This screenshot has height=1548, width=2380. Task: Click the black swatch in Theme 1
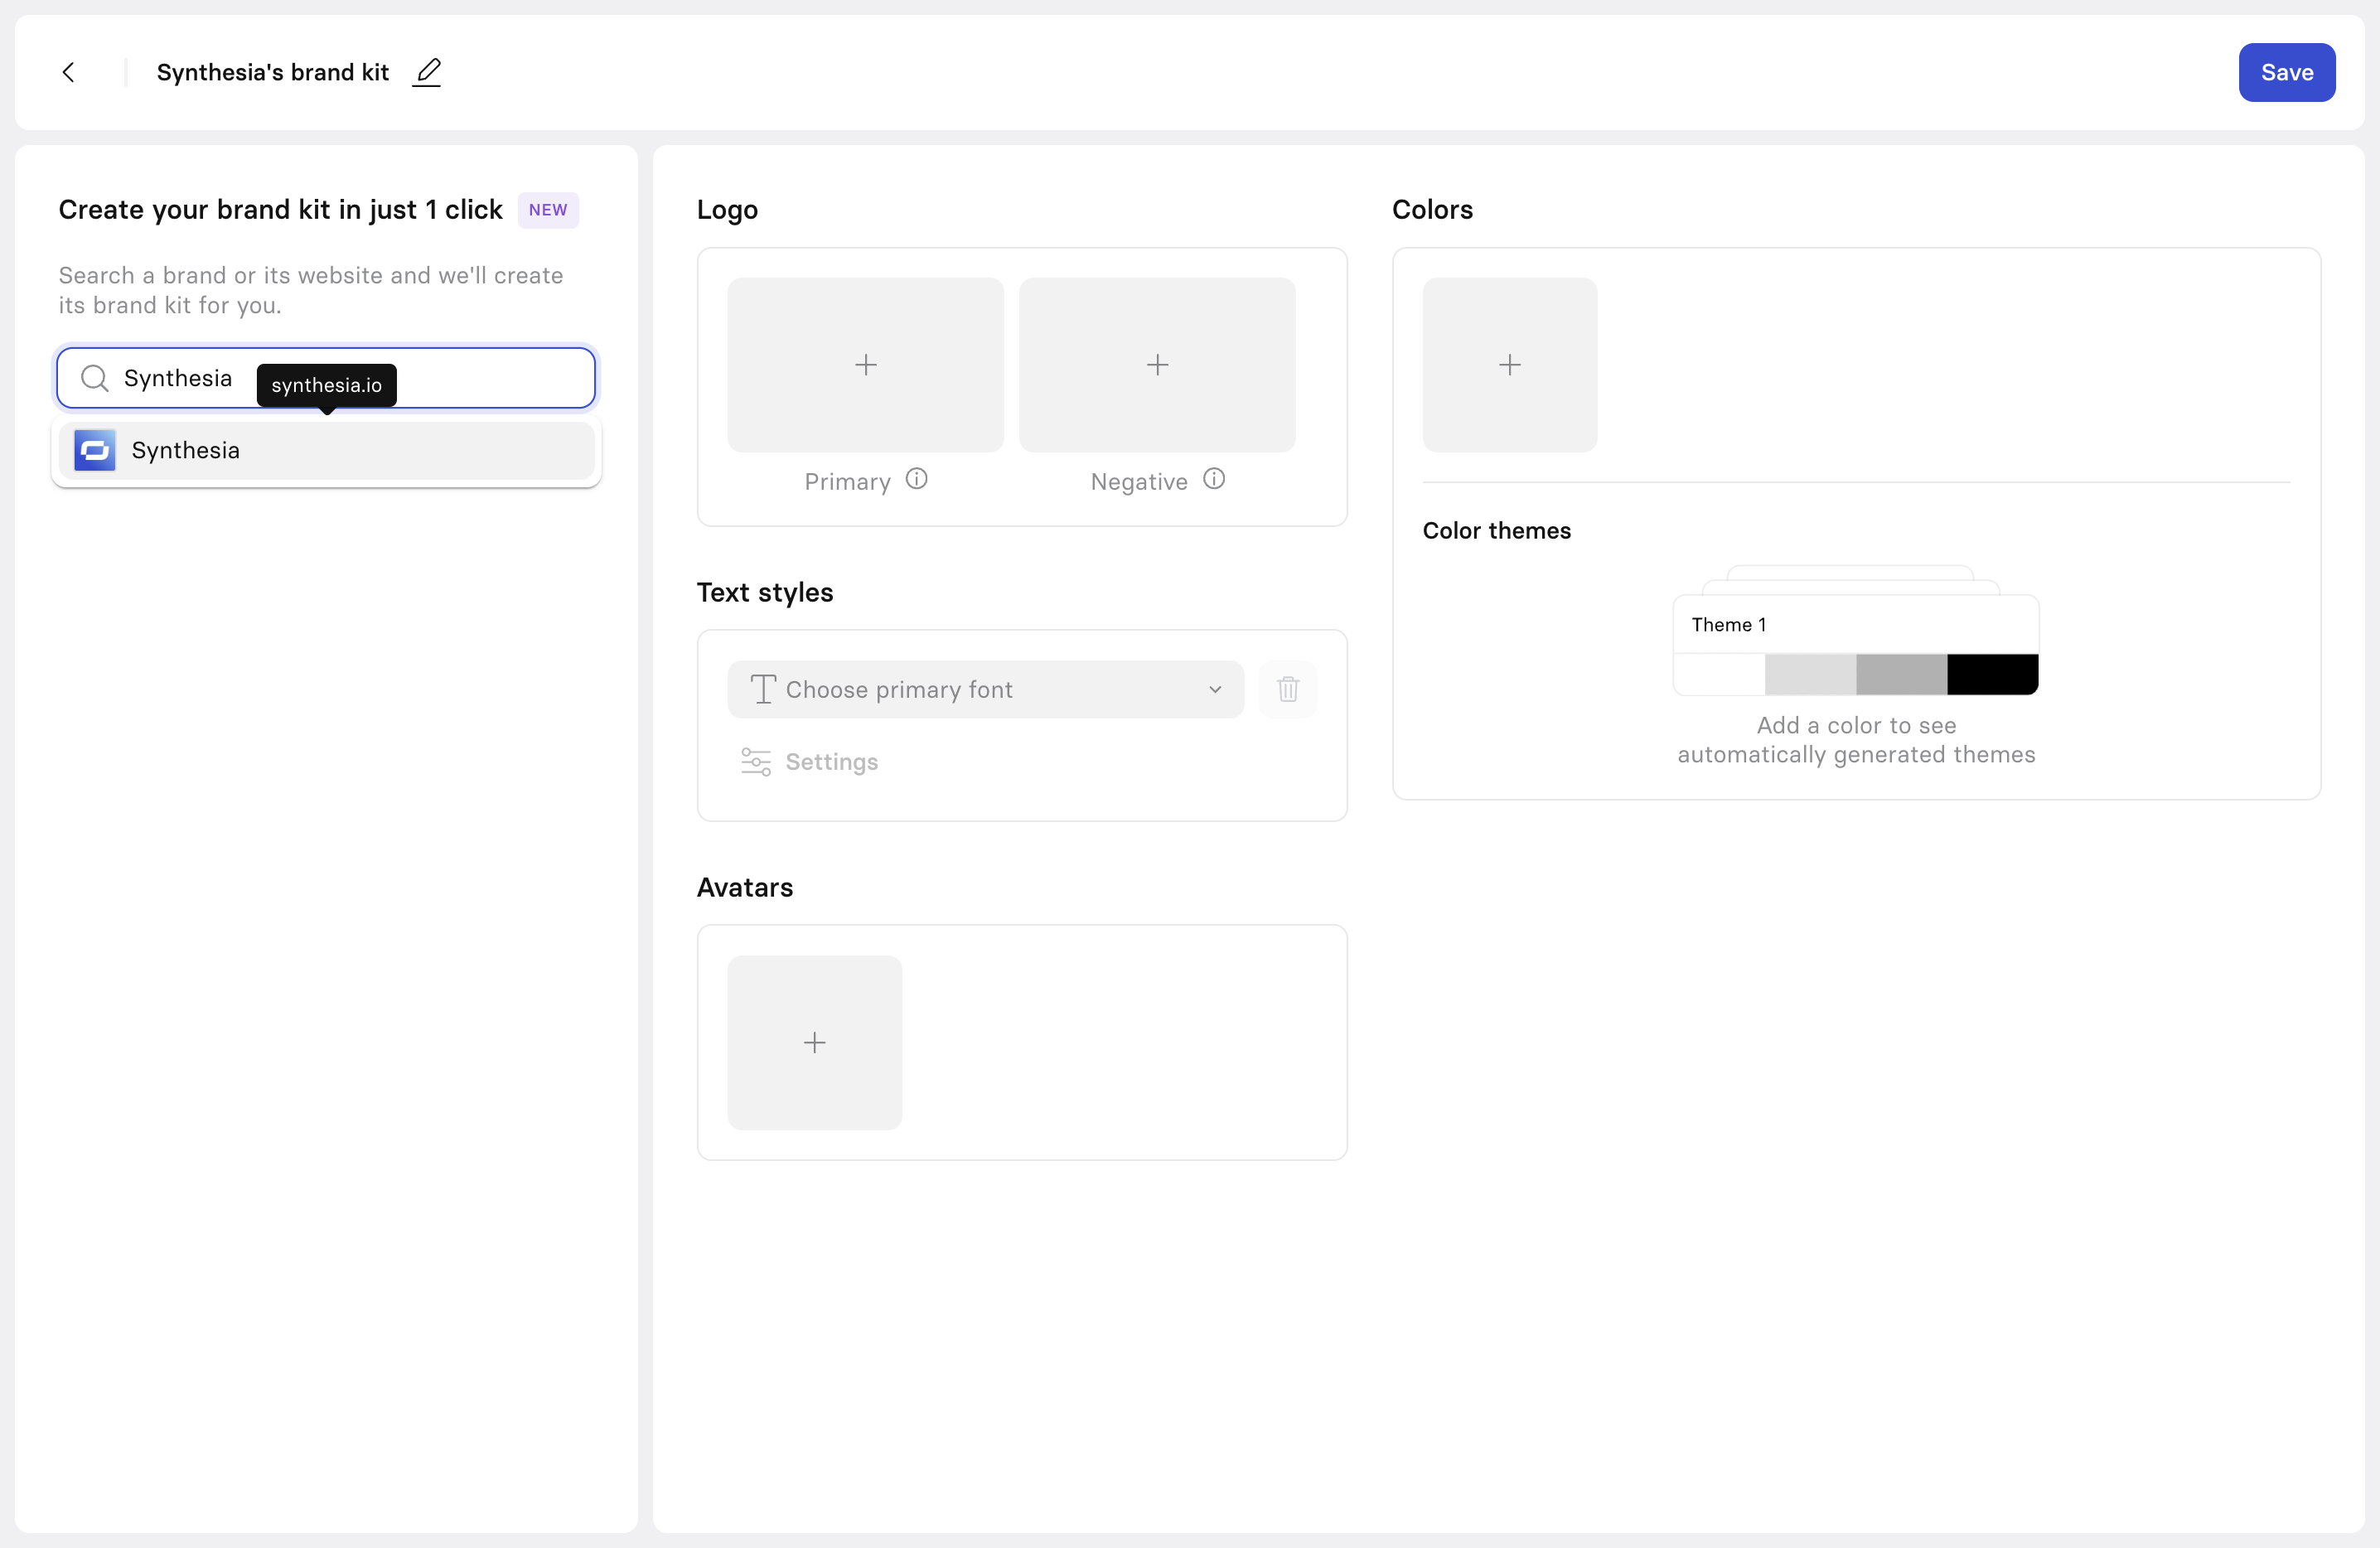(x=1992, y=674)
